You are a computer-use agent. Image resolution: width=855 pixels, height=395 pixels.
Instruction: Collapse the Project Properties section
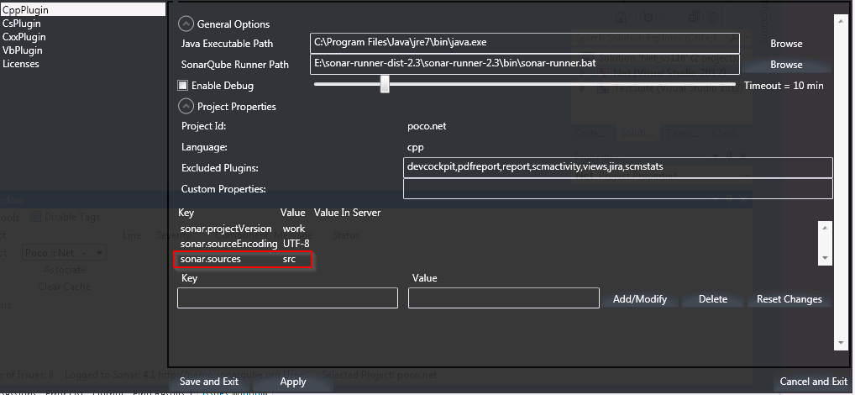tap(186, 107)
